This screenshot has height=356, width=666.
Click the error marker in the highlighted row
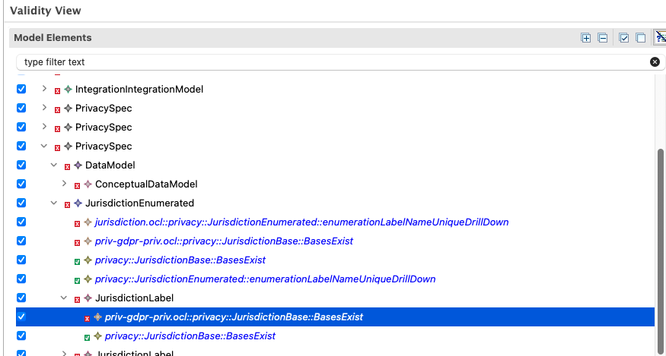(87, 319)
